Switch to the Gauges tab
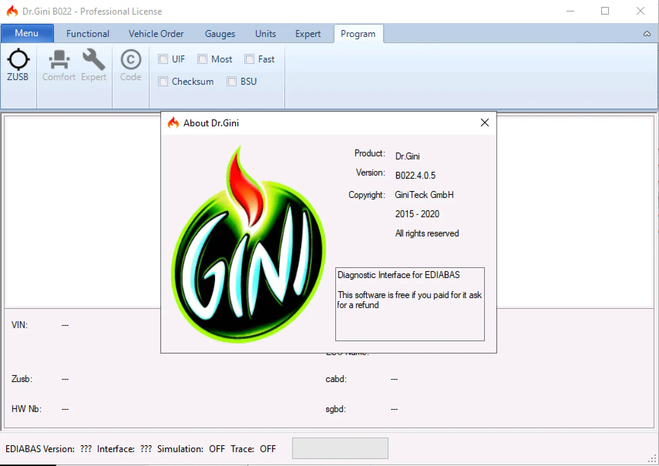 coord(220,34)
